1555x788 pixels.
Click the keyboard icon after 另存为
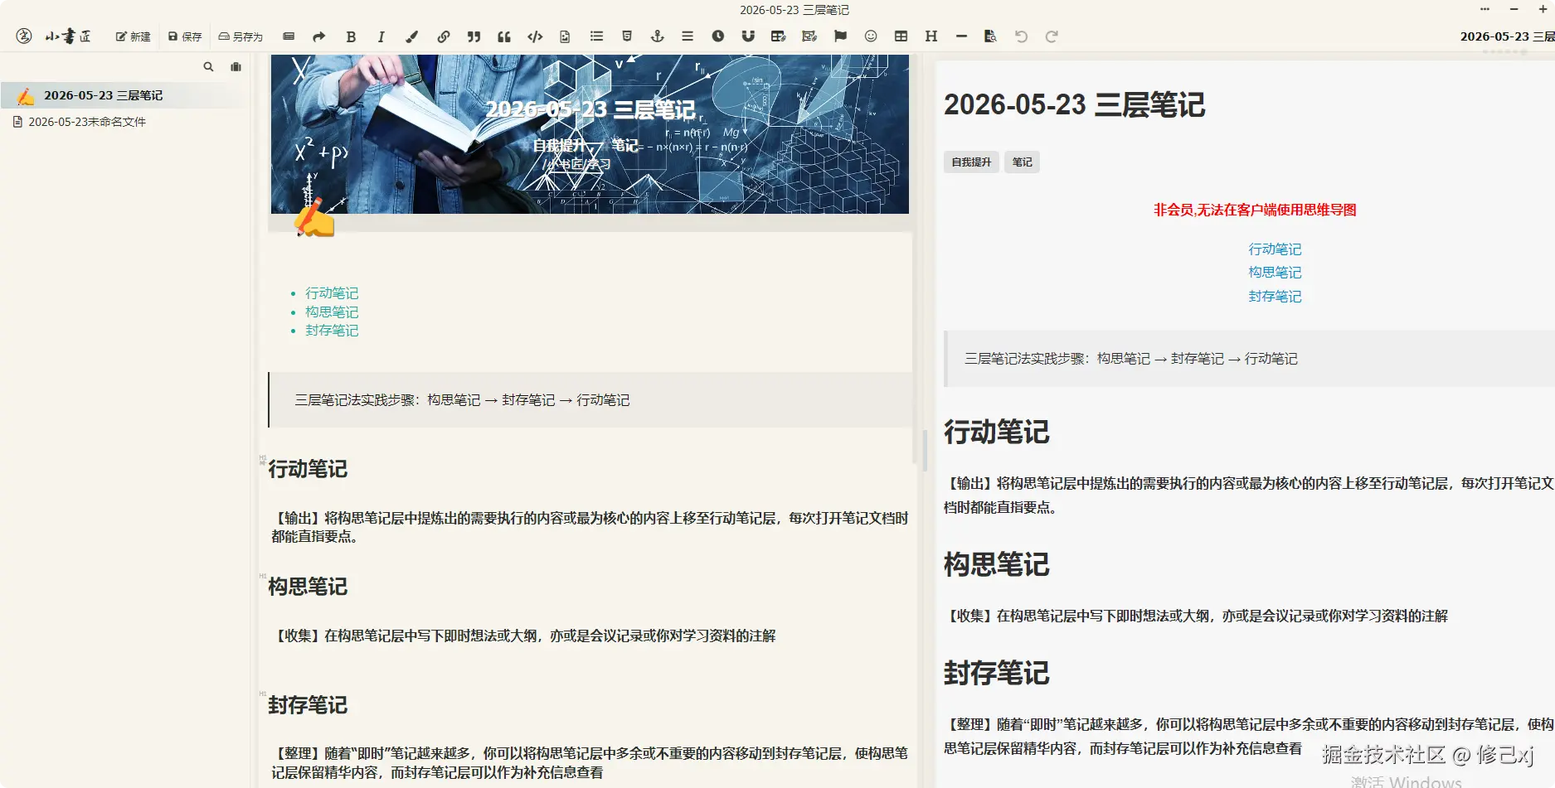pyautogui.click(x=289, y=36)
